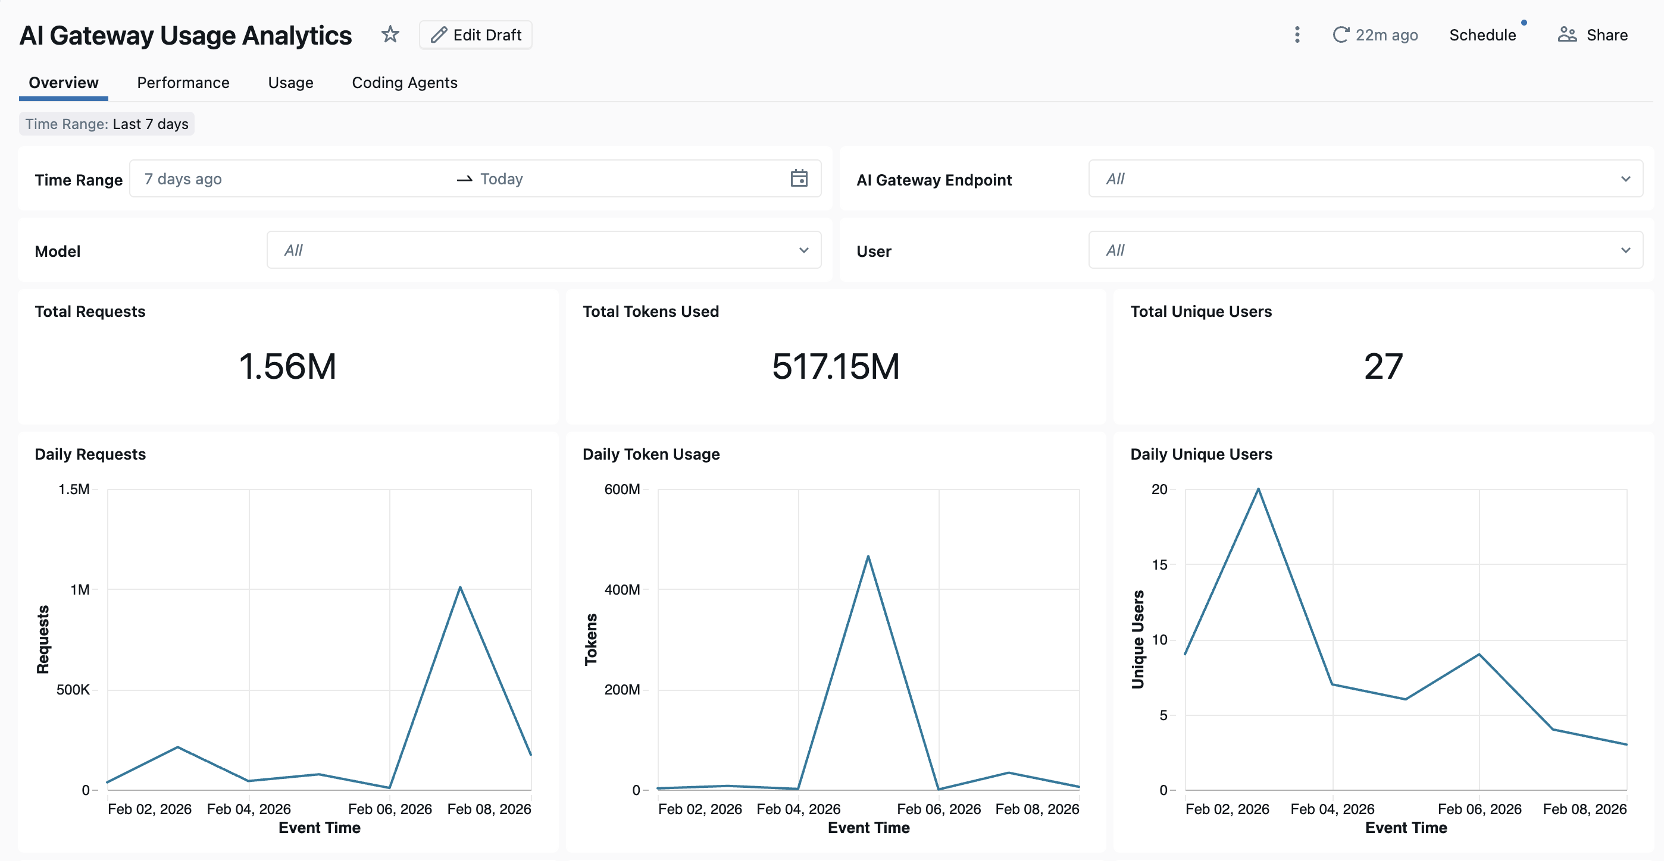The height and width of the screenshot is (861, 1664).
Task: Switch to the Usage tab
Action: click(x=290, y=83)
